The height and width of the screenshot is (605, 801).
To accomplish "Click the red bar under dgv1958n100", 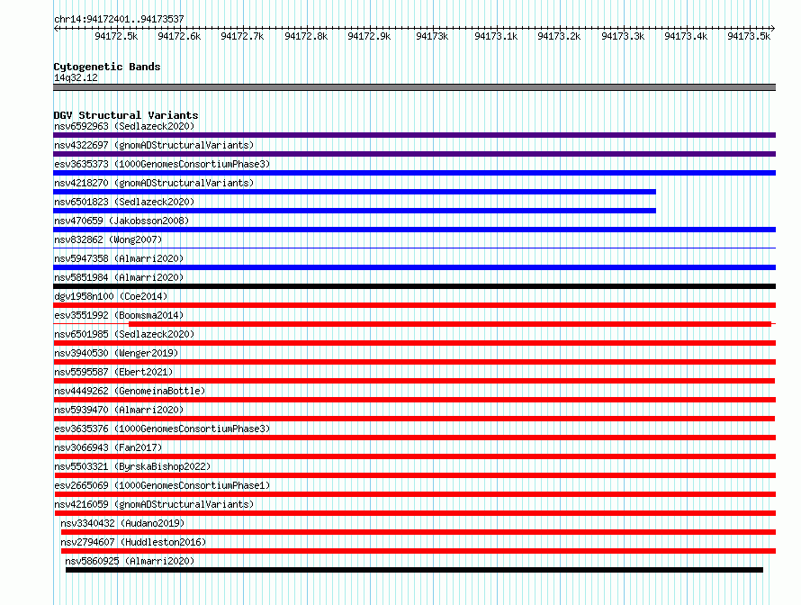I will tap(414, 305).
